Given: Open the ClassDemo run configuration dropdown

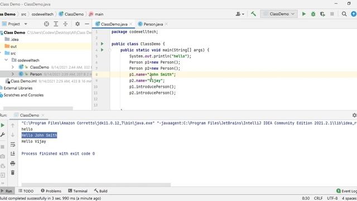Looking at the screenshot, I should (x=279, y=14).
